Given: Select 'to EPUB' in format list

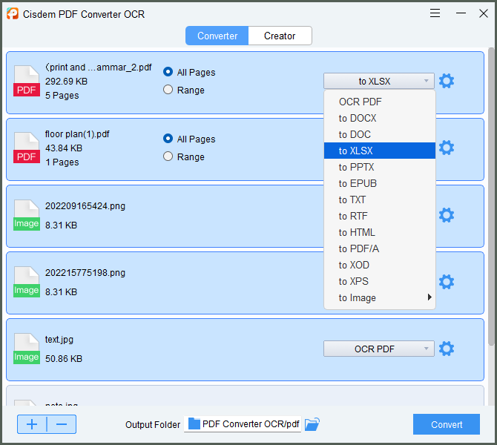Looking at the screenshot, I should (x=358, y=183).
